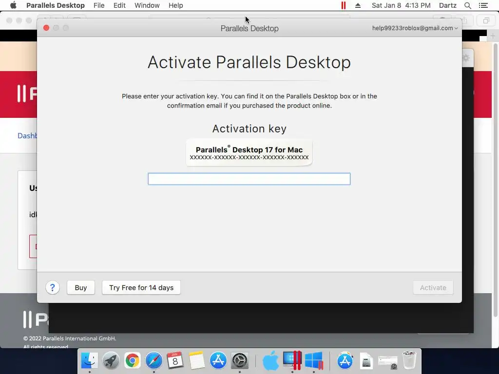Viewport: 499px width, 374px height.
Task: Click Safari's show tabs overview icon
Action: click(486, 20)
